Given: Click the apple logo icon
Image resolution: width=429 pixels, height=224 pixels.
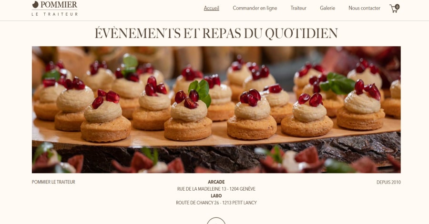Looking at the screenshot, I should click(35, 5).
